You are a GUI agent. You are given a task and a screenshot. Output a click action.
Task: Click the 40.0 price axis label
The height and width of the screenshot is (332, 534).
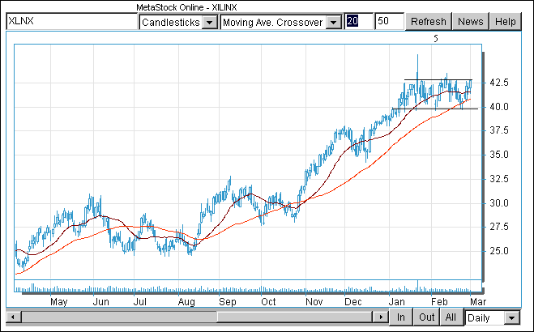point(498,107)
